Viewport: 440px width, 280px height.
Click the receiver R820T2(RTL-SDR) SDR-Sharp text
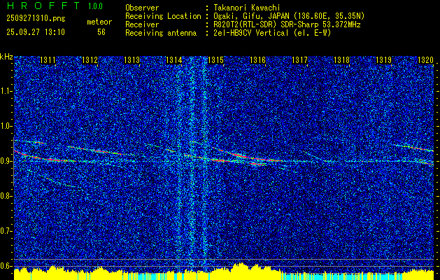(x=266, y=24)
